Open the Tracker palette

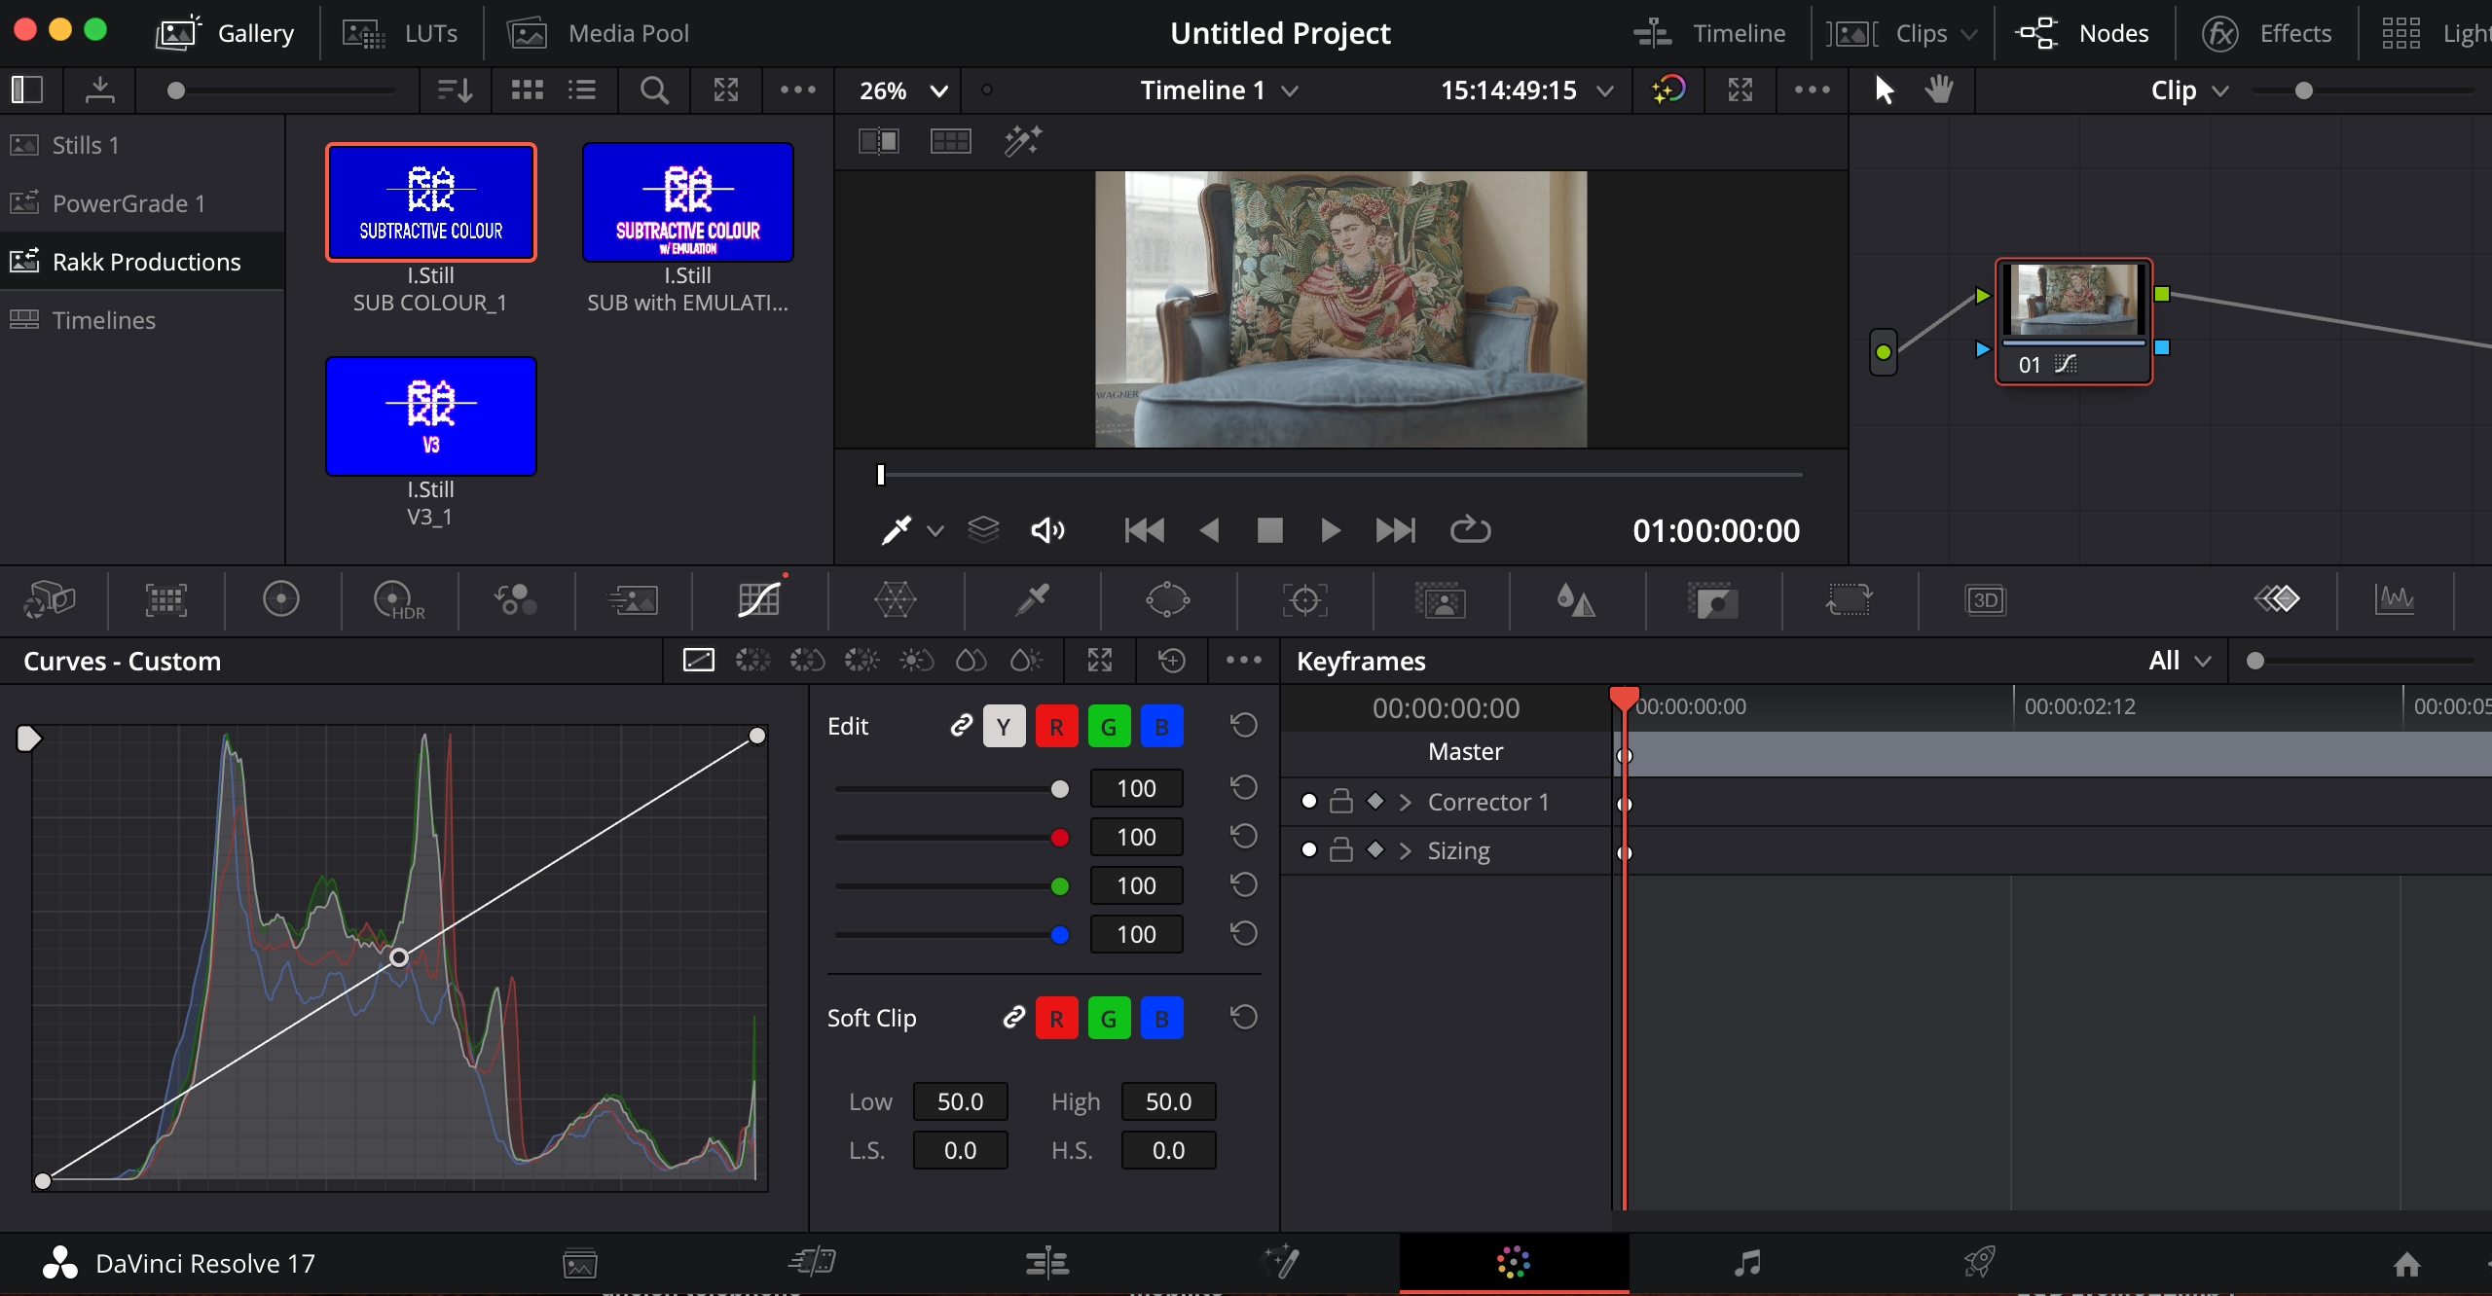1304,599
